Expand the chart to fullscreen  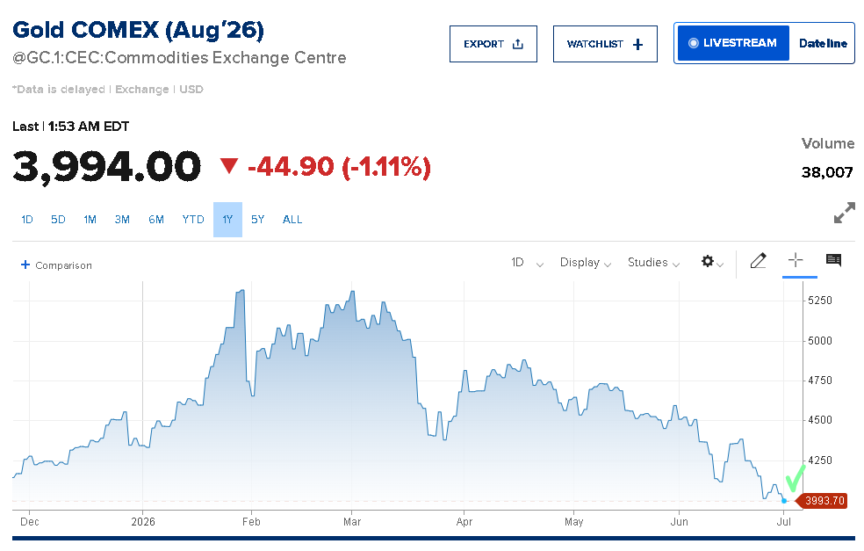844,213
